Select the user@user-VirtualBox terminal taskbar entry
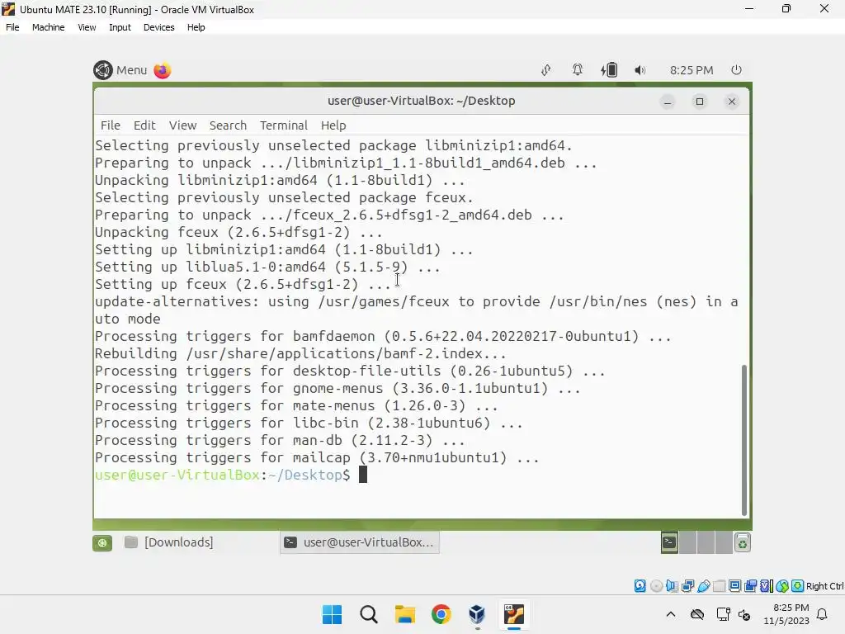 coord(360,542)
